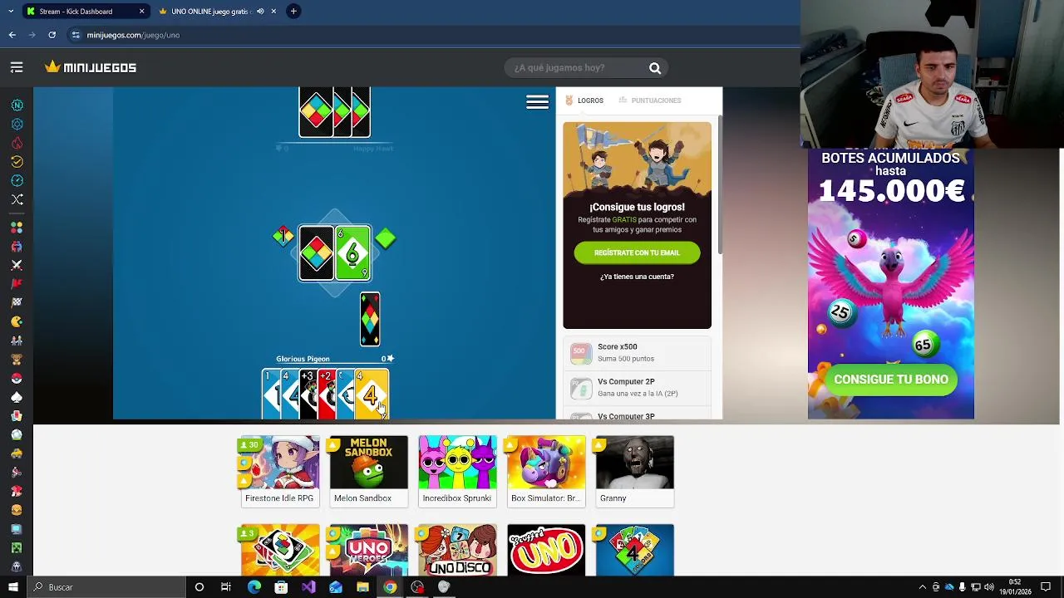Click the colored dots categories sidebar icon

(17, 228)
